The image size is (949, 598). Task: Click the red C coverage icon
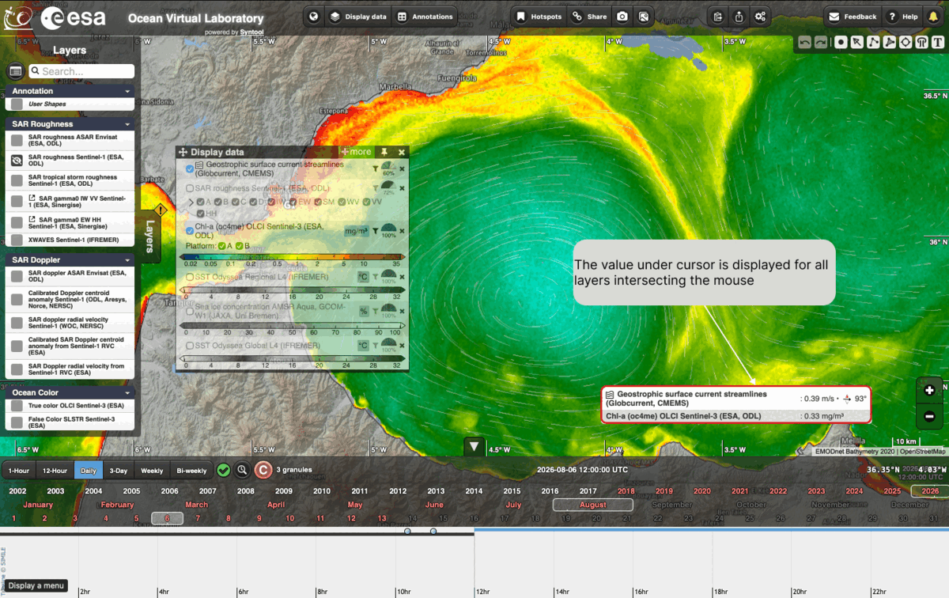tap(263, 470)
